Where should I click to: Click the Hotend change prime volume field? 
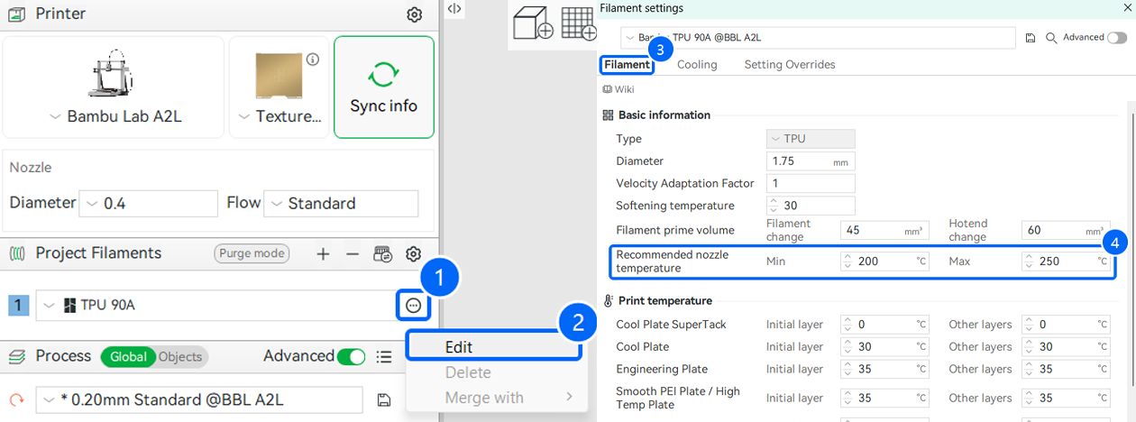pyautogui.click(x=1066, y=230)
